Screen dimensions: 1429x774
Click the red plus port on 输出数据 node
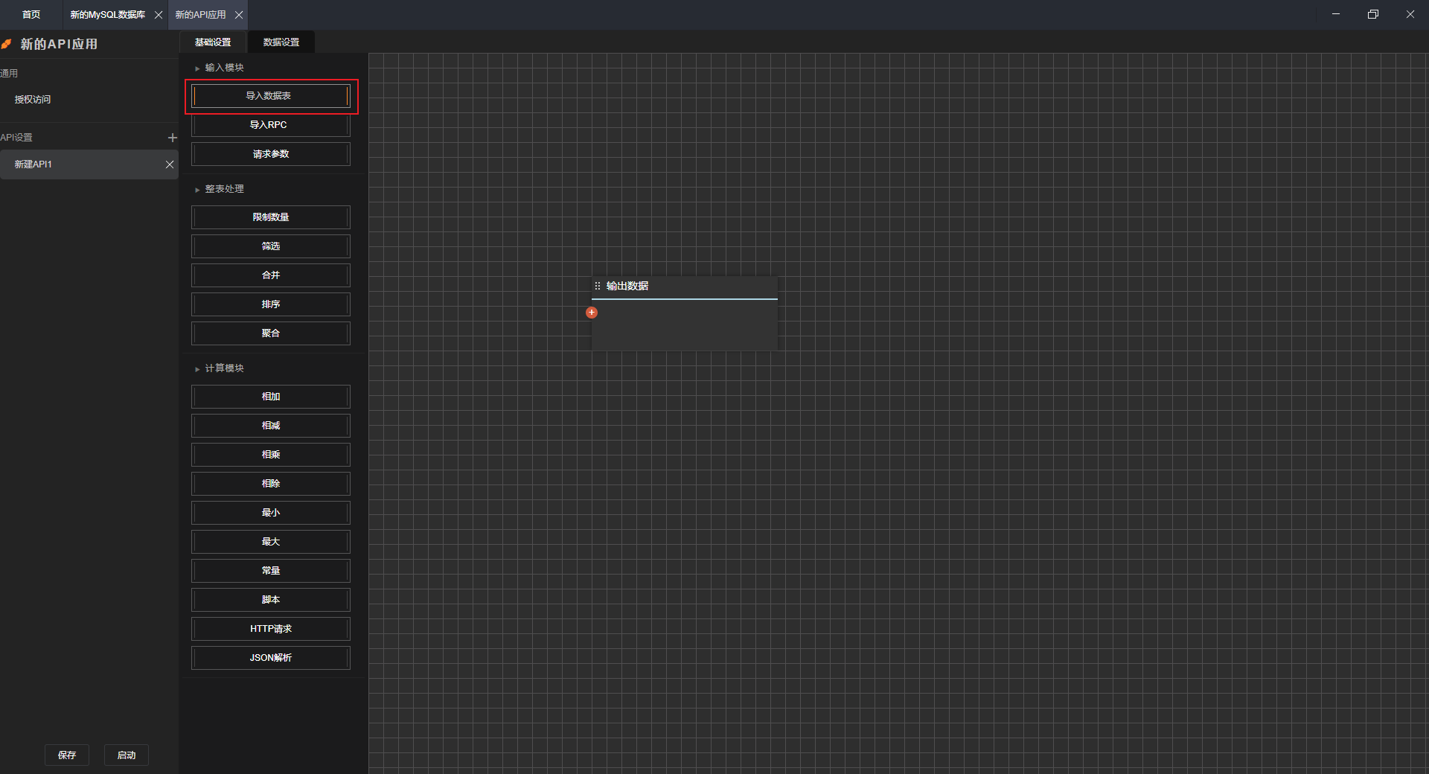[x=592, y=313]
